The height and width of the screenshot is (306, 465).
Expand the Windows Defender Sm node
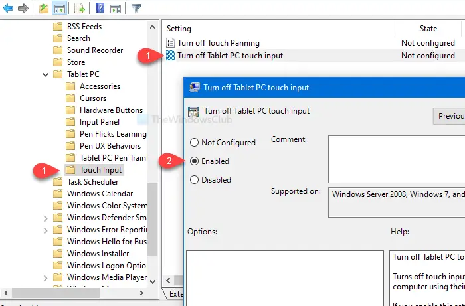pyautogui.click(x=45, y=218)
